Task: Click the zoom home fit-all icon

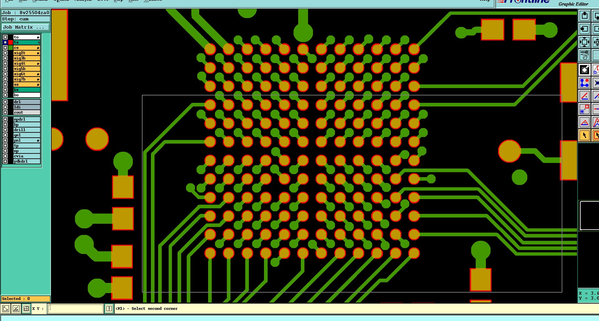Action: [x=585, y=42]
